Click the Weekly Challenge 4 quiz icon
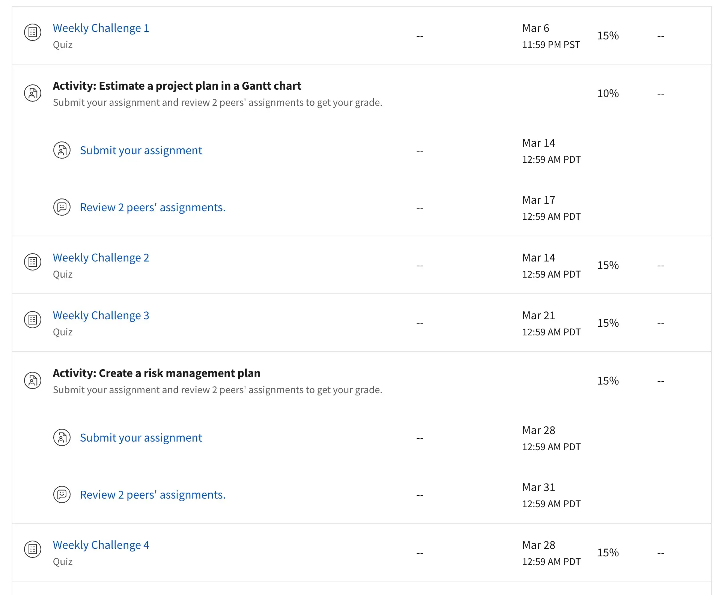This screenshot has height=595, width=725. tap(33, 549)
